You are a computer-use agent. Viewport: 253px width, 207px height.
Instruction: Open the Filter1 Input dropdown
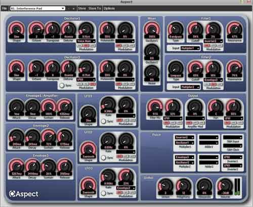[x=190, y=48]
